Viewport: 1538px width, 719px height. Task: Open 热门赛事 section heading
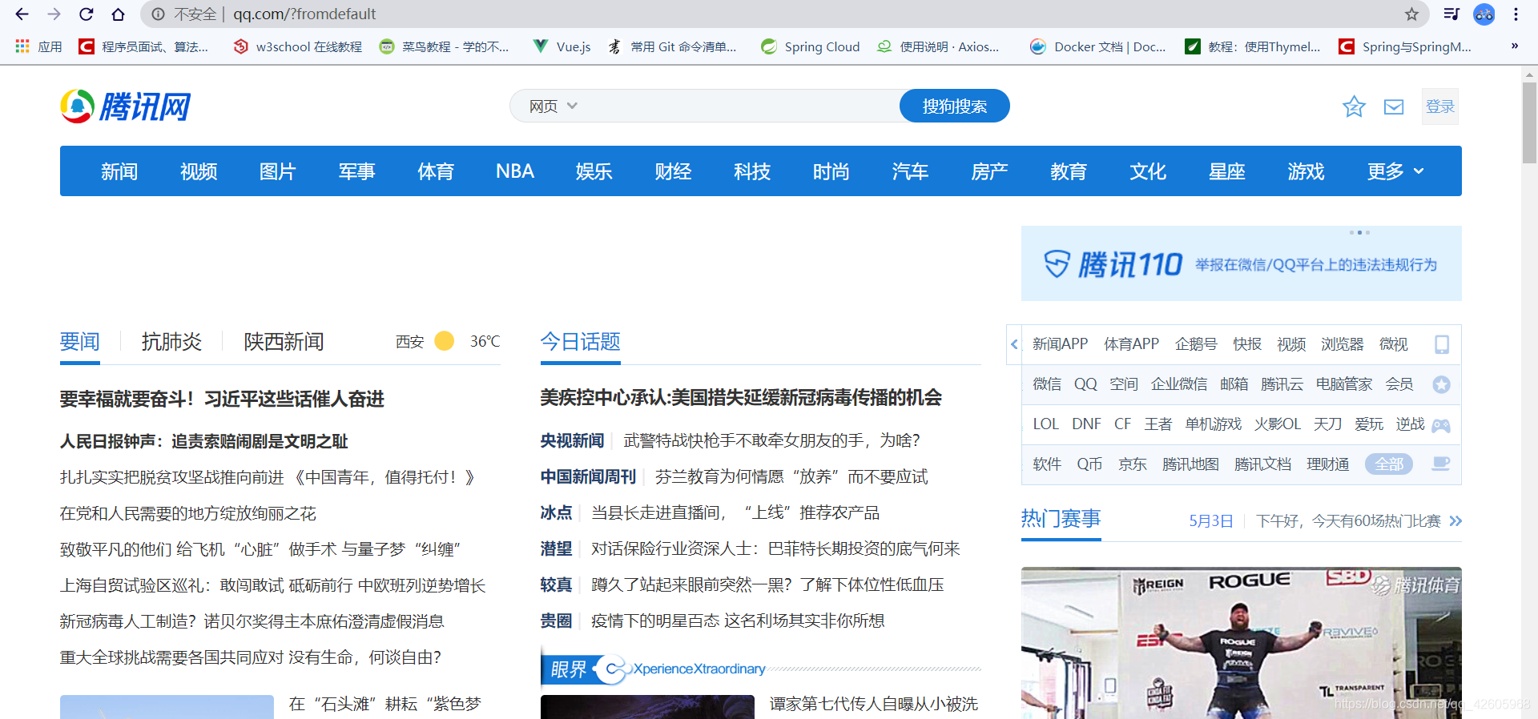[x=1061, y=519]
